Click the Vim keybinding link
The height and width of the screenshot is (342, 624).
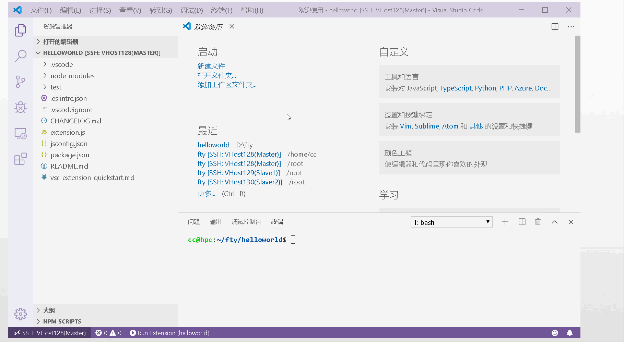(x=405, y=126)
